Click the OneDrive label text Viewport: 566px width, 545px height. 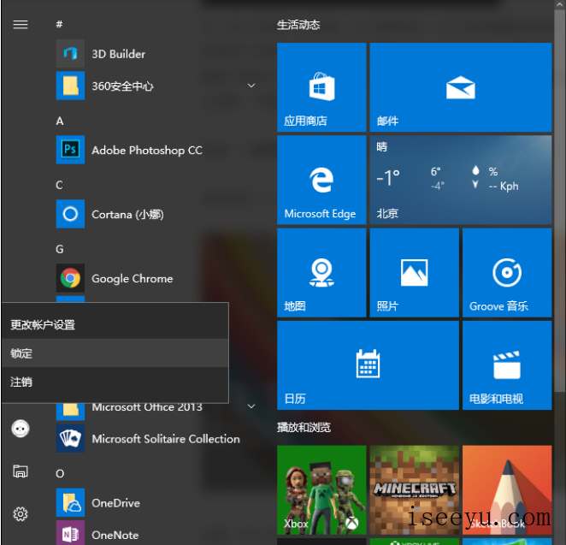[116, 503]
